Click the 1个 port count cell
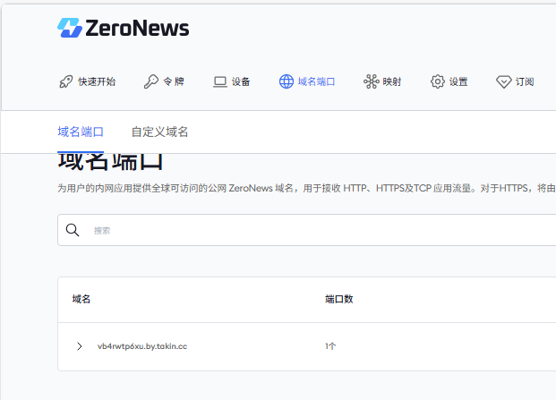The width and height of the screenshot is (556, 400). tap(330, 346)
